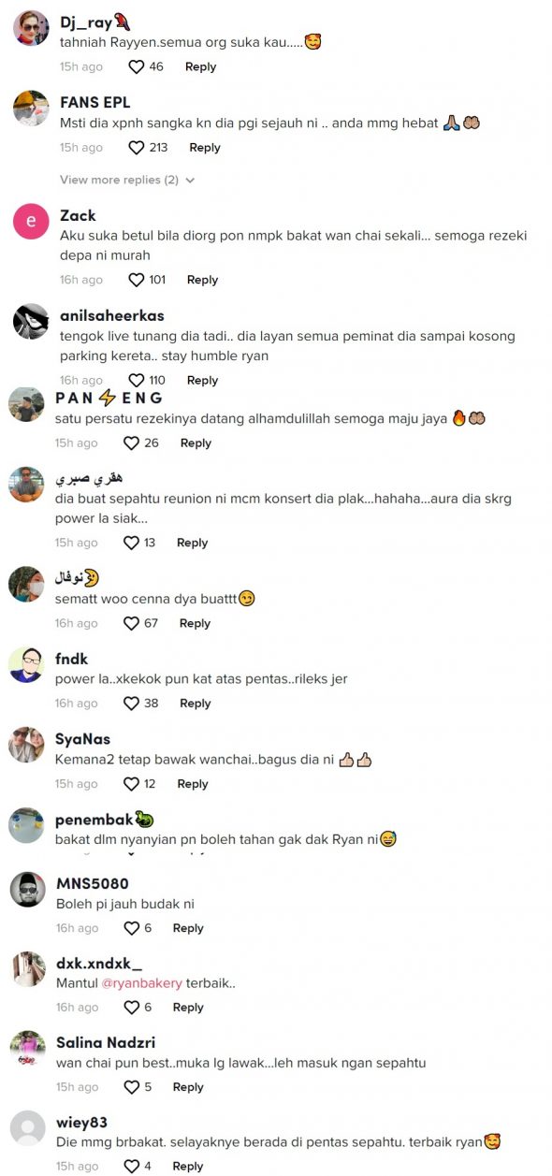Viewport: 552px width, 1176px height.
Task: Open anilsaheerkas's avatar
Action: click(x=31, y=321)
